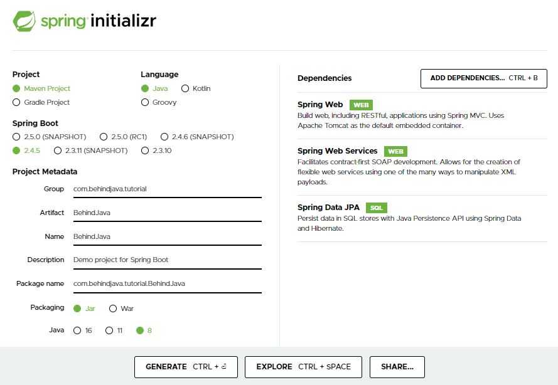Image resolution: width=558 pixels, height=385 pixels.
Task: Select Groovy language option
Action: pos(145,102)
